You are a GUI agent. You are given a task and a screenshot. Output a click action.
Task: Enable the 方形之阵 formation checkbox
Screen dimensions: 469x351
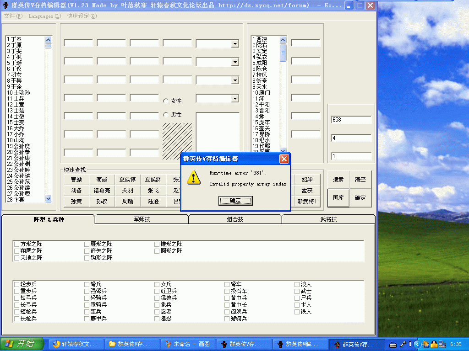point(17,244)
